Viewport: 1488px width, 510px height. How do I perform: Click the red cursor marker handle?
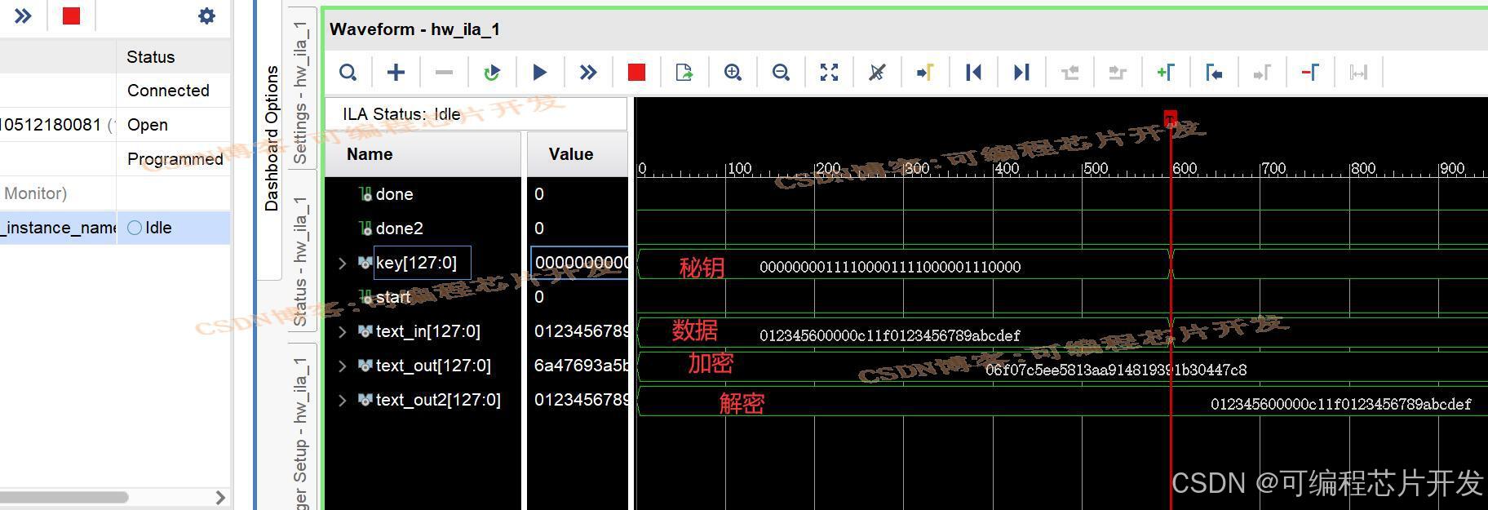(1171, 119)
